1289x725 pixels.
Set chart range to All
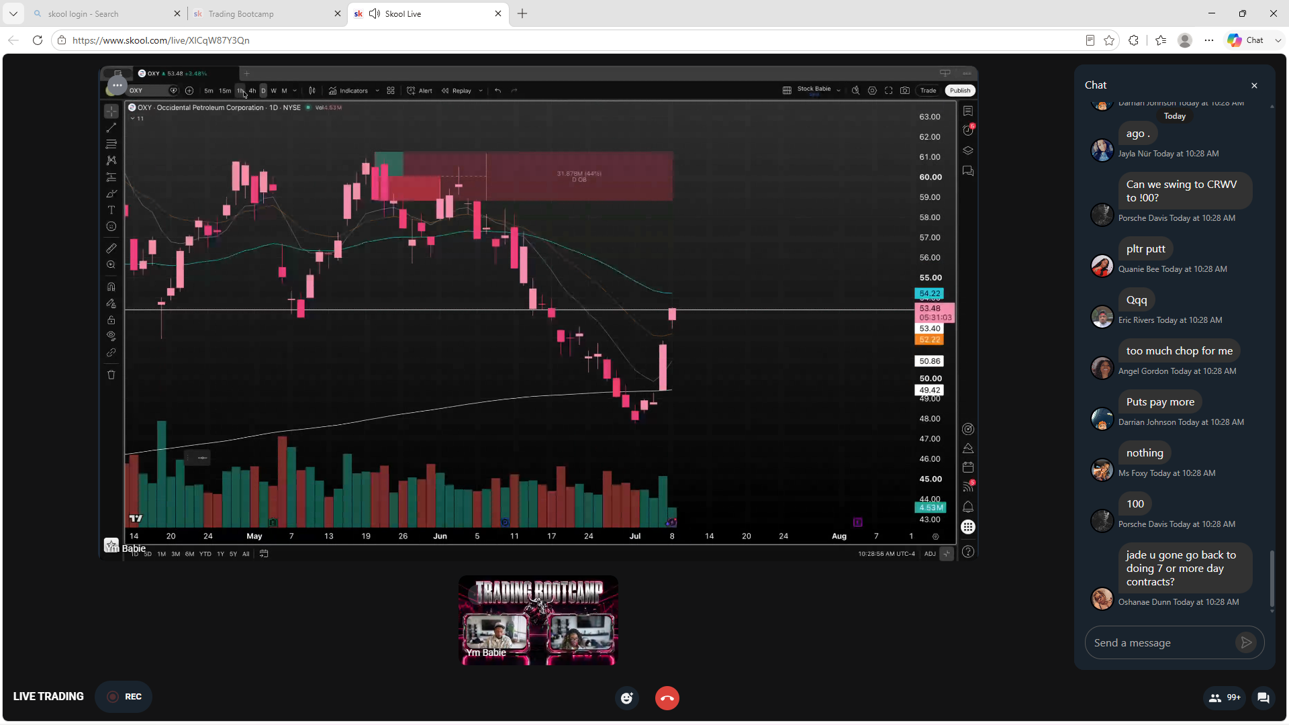click(246, 554)
